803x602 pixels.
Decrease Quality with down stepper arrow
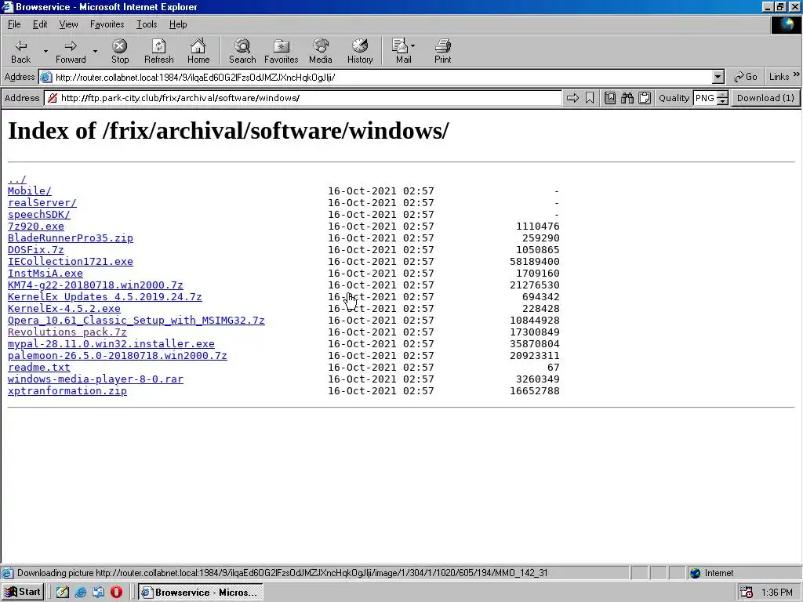722,101
